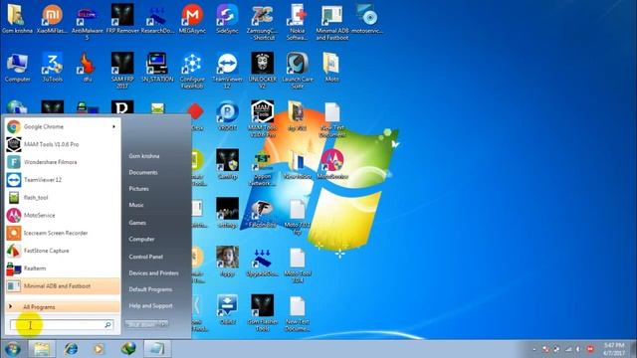637x358 pixels.
Task: Open Games from the Start menu
Action: coord(137,223)
